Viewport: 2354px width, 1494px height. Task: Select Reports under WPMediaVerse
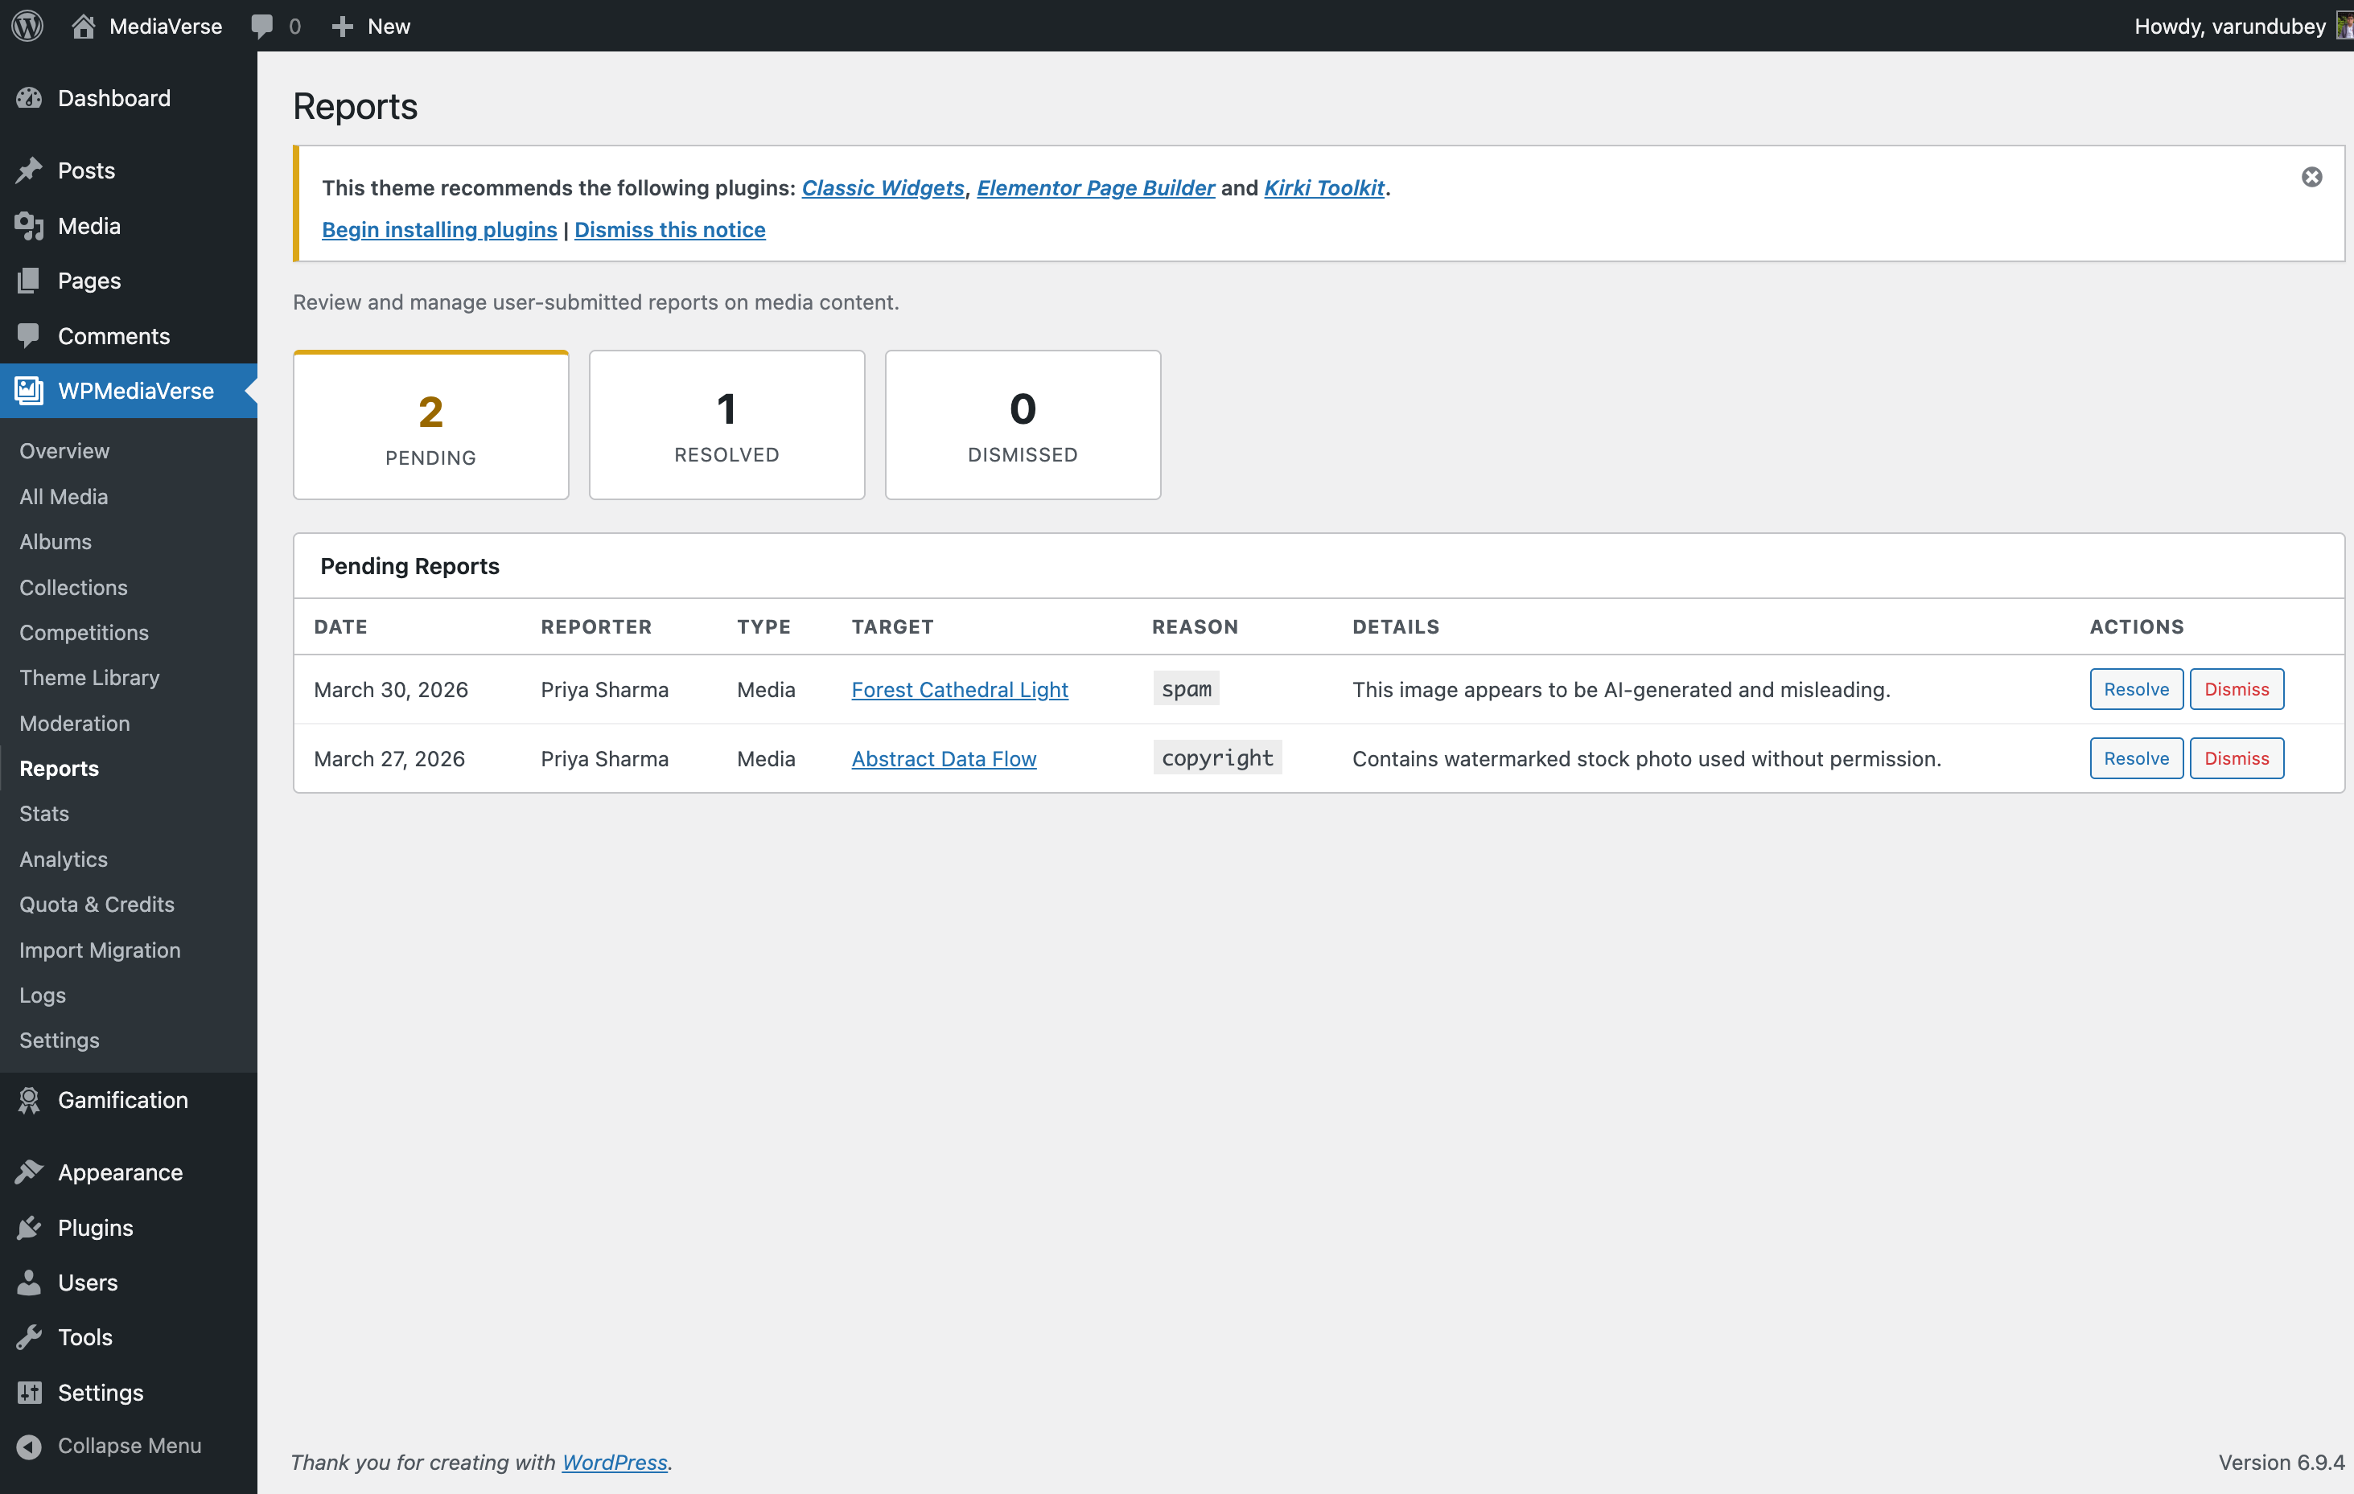pyautogui.click(x=59, y=768)
